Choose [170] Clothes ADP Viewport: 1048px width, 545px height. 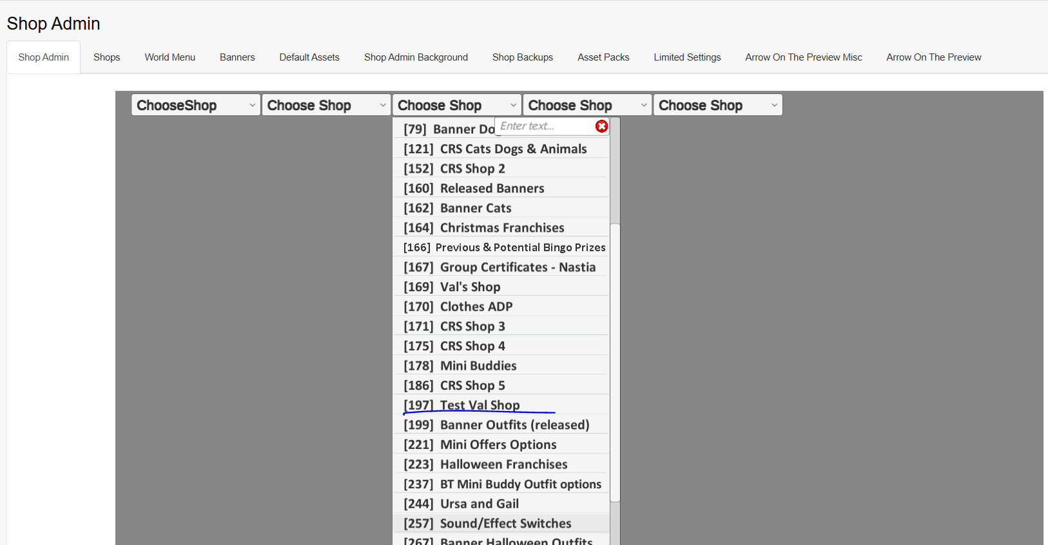tap(501, 307)
